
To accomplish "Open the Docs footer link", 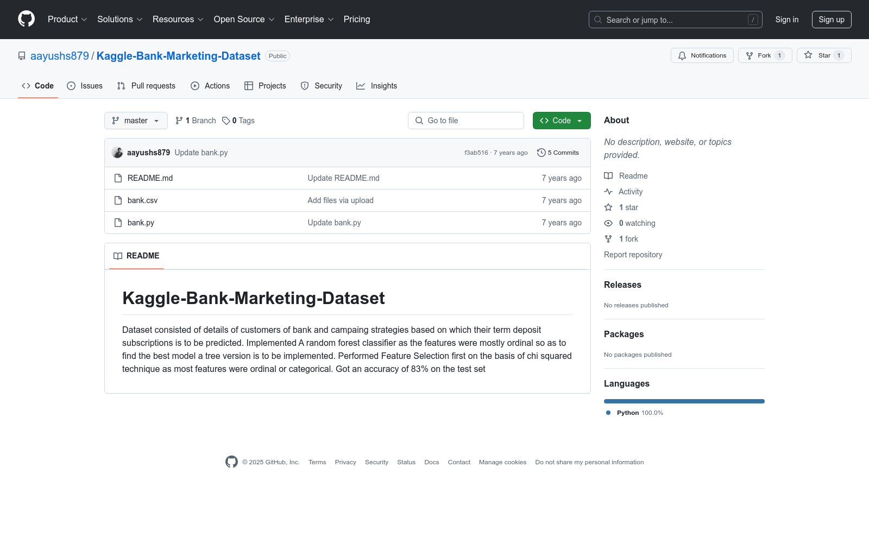I will click(432, 462).
